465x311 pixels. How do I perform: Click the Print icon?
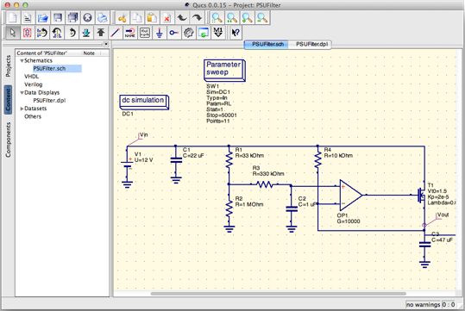tap(103, 18)
